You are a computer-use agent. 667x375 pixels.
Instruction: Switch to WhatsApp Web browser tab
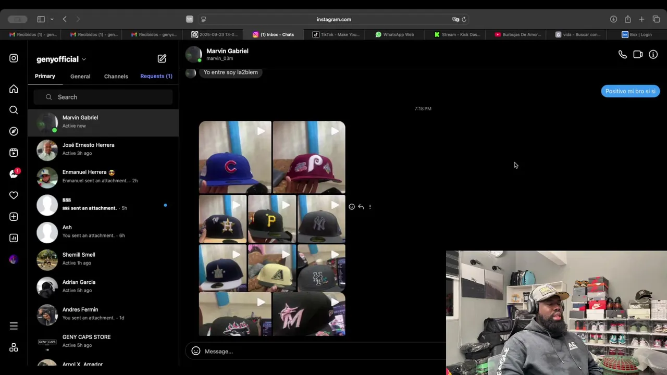pos(396,34)
